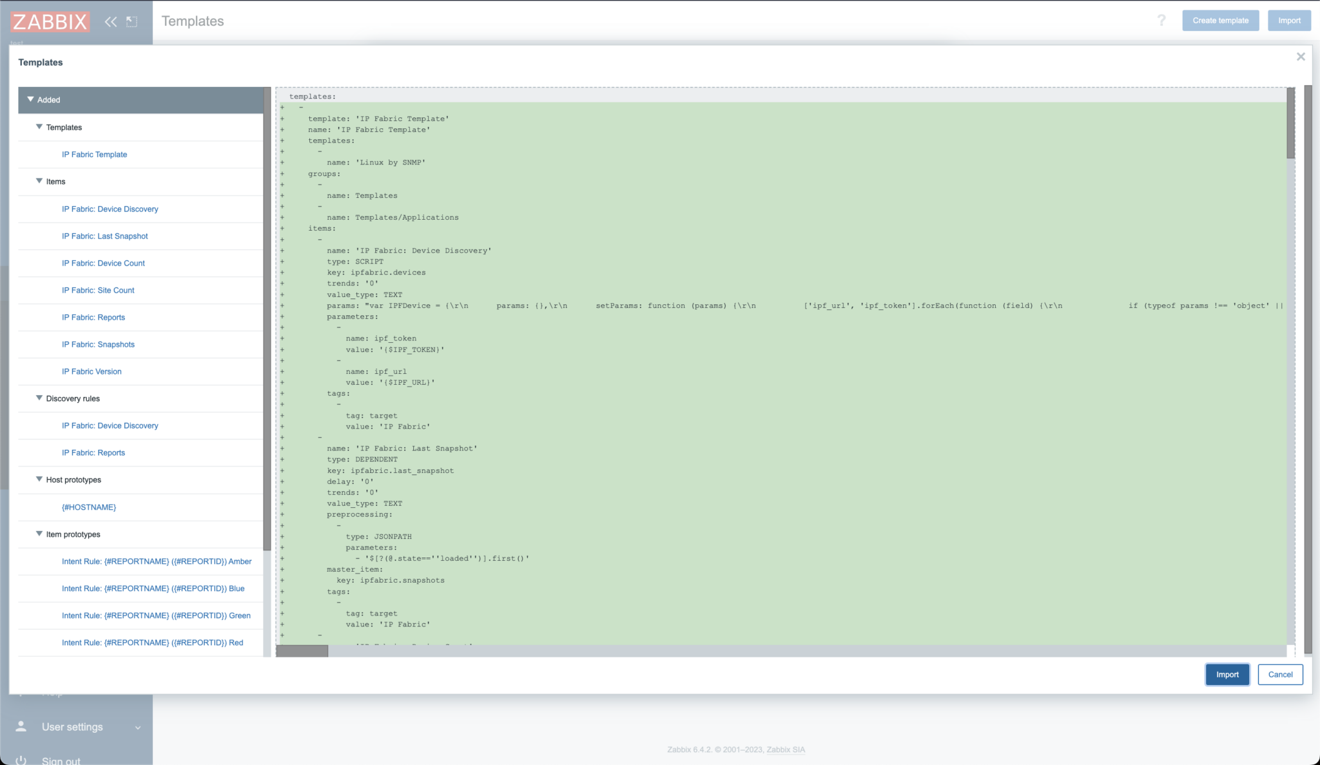Click the Zabbix logo
The image size is (1320, 765).
point(50,21)
